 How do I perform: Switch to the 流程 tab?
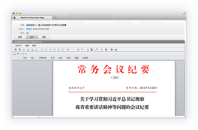[x=44, y=37]
